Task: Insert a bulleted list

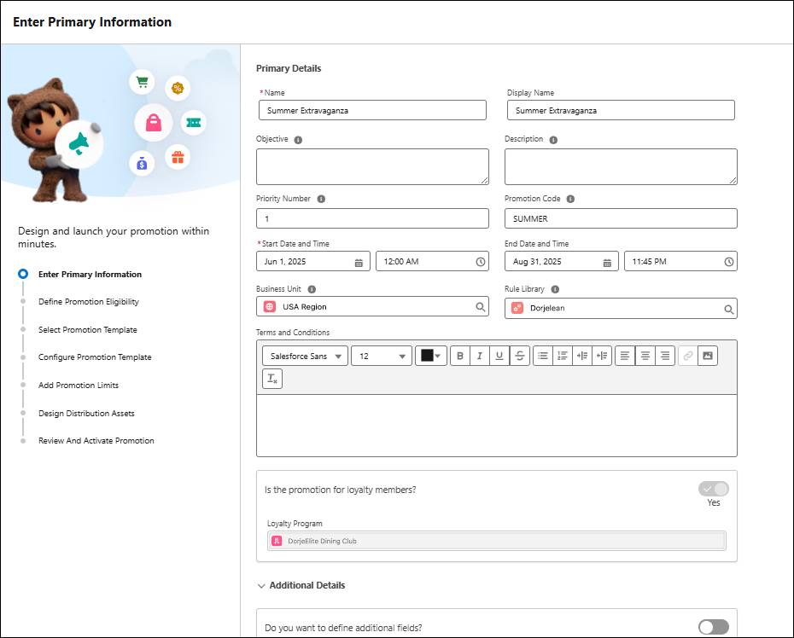Action: (544, 356)
